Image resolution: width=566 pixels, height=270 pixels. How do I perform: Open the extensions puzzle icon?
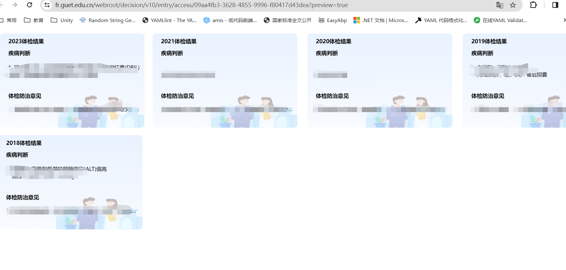click(x=533, y=5)
